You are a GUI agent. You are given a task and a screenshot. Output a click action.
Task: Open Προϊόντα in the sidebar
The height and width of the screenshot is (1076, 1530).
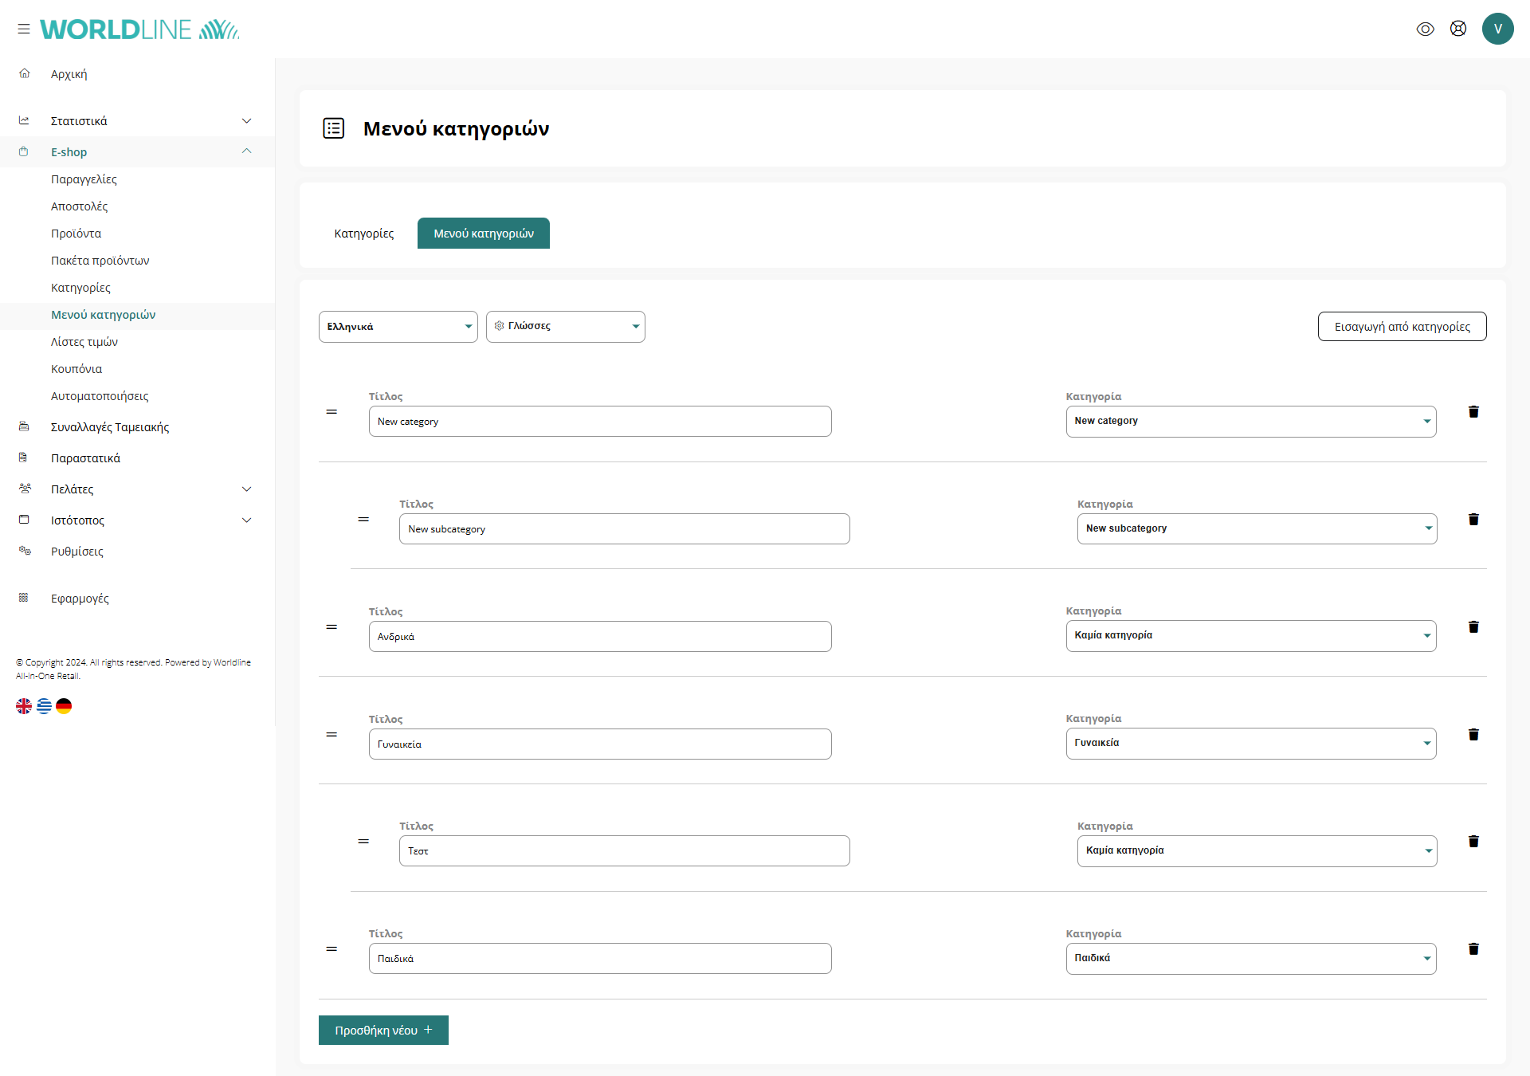click(x=76, y=234)
